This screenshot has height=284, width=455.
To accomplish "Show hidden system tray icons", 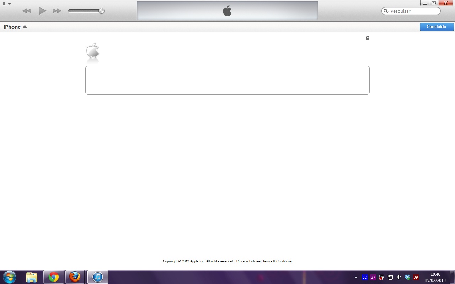I will (356, 277).
